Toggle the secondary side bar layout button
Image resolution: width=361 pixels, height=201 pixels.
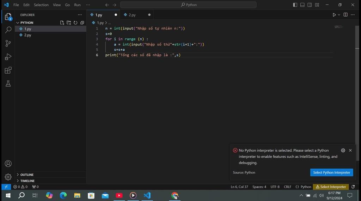tap(310, 5)
